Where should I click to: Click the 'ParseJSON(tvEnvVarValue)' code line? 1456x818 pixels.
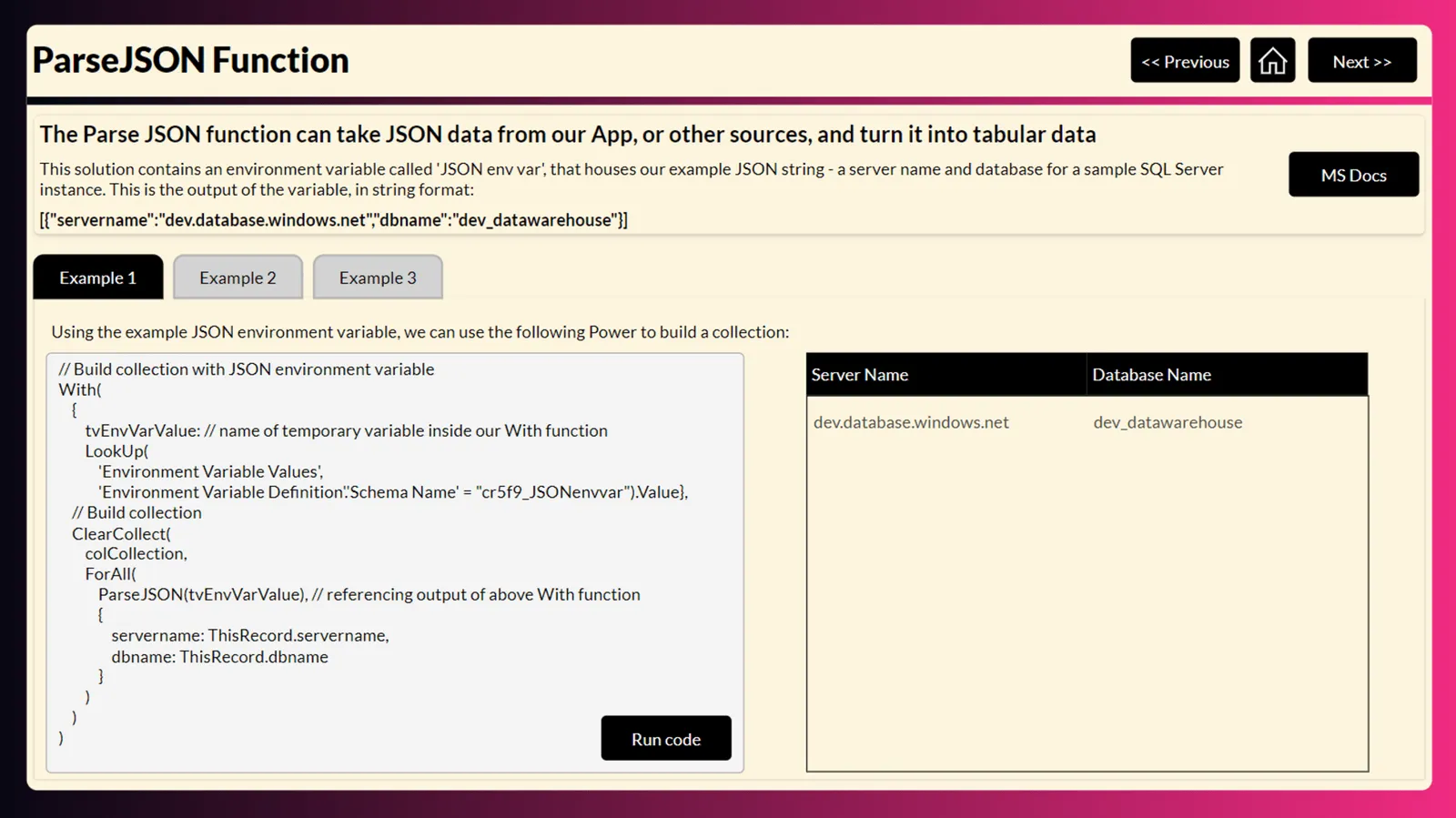click(369, 594)
